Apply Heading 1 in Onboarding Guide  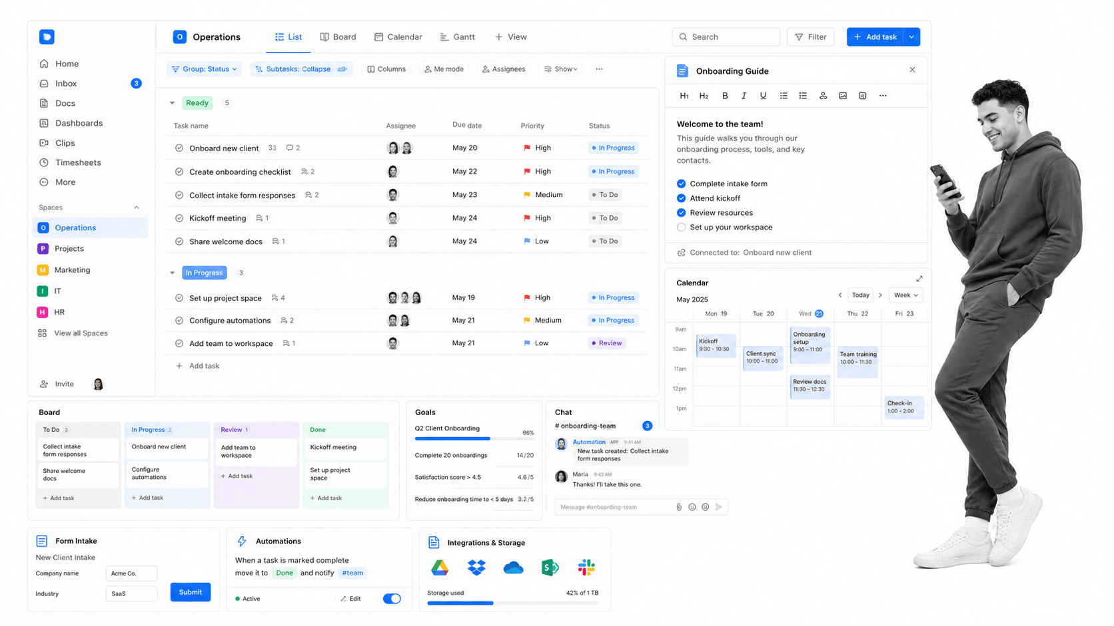tap(684, 96)
